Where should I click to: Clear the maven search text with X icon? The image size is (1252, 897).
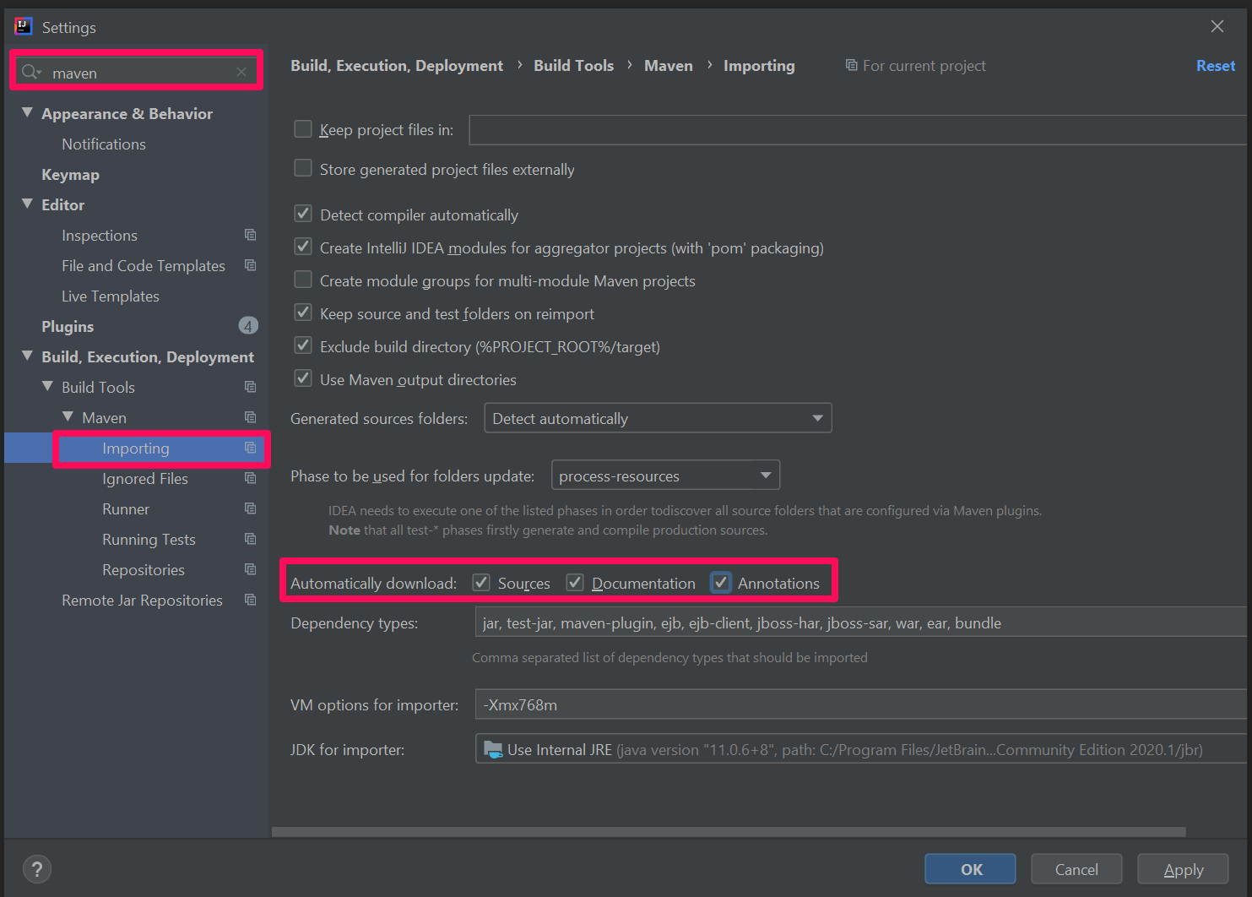click(x=241, y=73)
